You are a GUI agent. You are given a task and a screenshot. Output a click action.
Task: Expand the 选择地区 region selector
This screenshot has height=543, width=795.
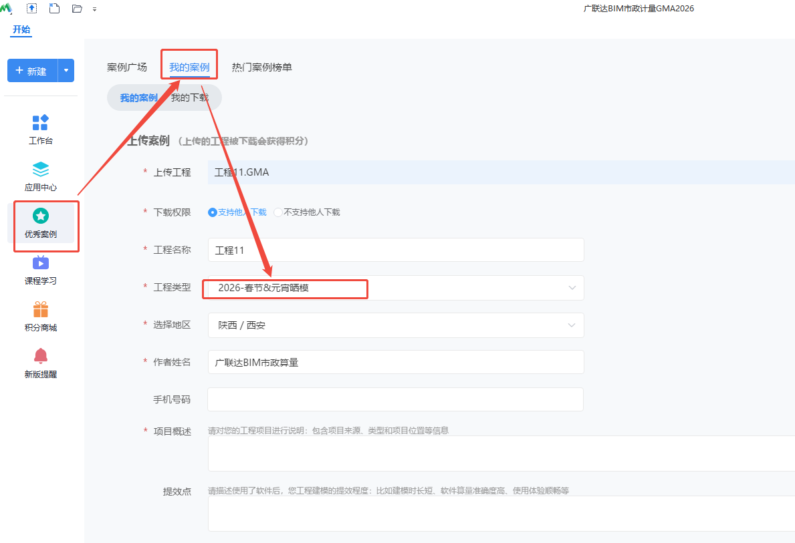[572, 325]
